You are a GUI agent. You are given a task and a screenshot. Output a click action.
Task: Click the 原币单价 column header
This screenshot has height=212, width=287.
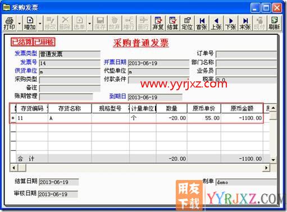[x=204, y=108]
